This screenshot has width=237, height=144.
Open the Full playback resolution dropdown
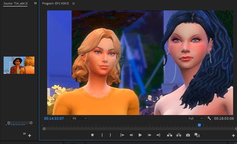tap(195, 118)
